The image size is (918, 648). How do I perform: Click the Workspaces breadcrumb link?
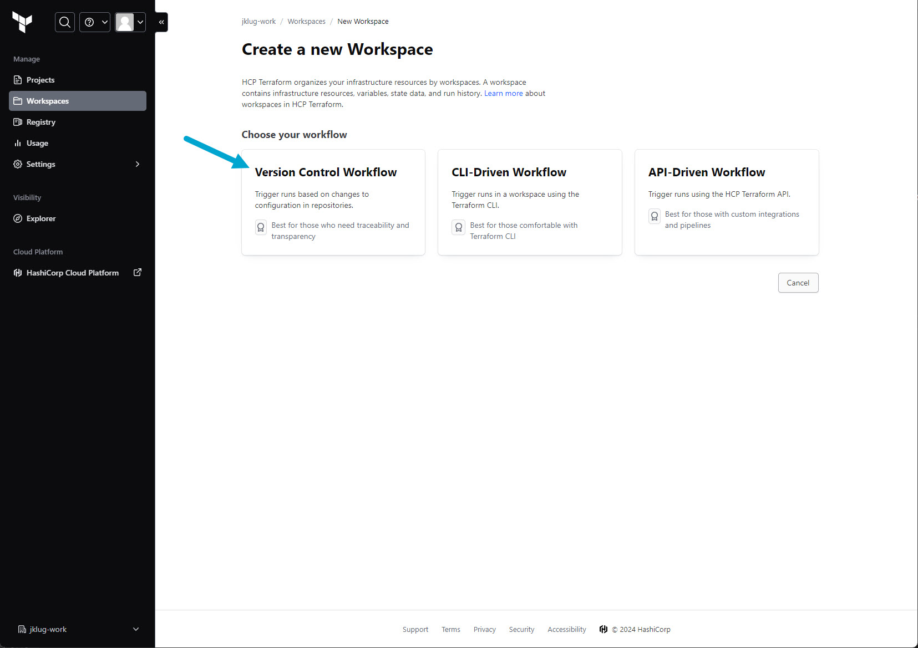click(x=306, y=22)
